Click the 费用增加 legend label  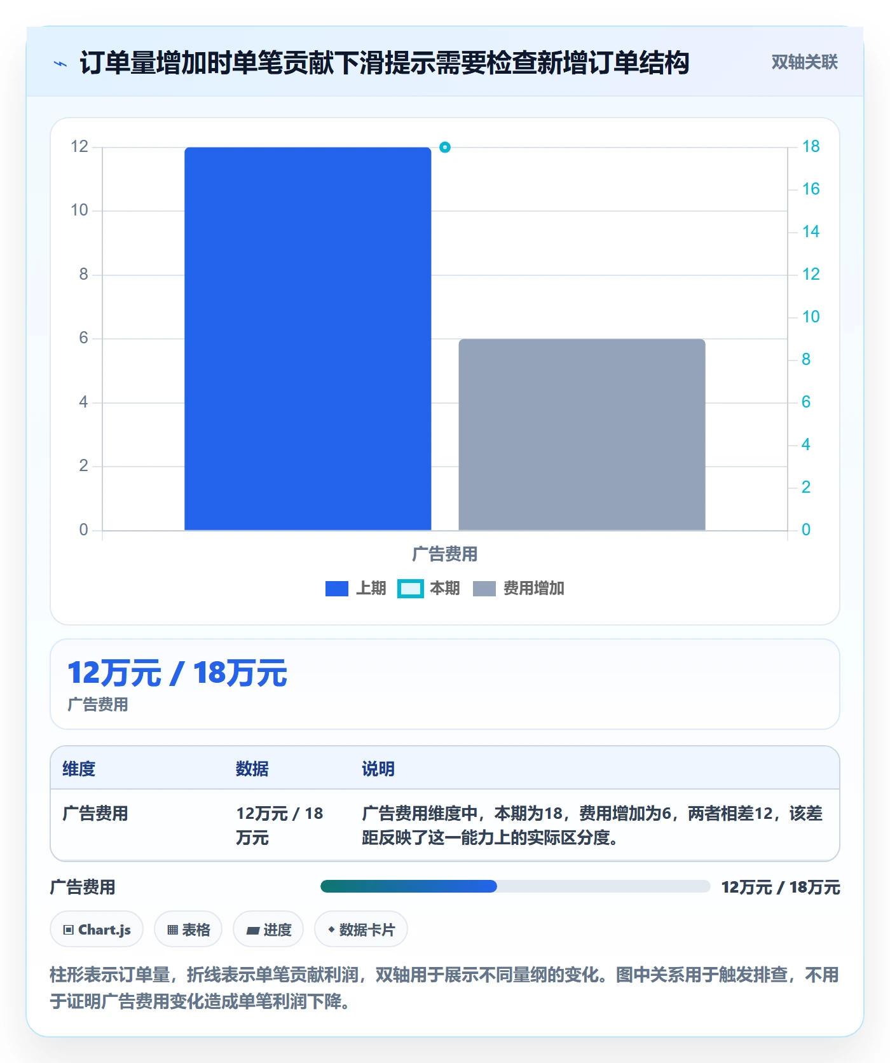click(533, 589)
